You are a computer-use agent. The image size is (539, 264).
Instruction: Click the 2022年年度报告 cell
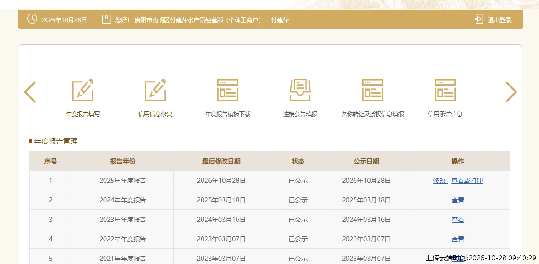click(123, 239)
